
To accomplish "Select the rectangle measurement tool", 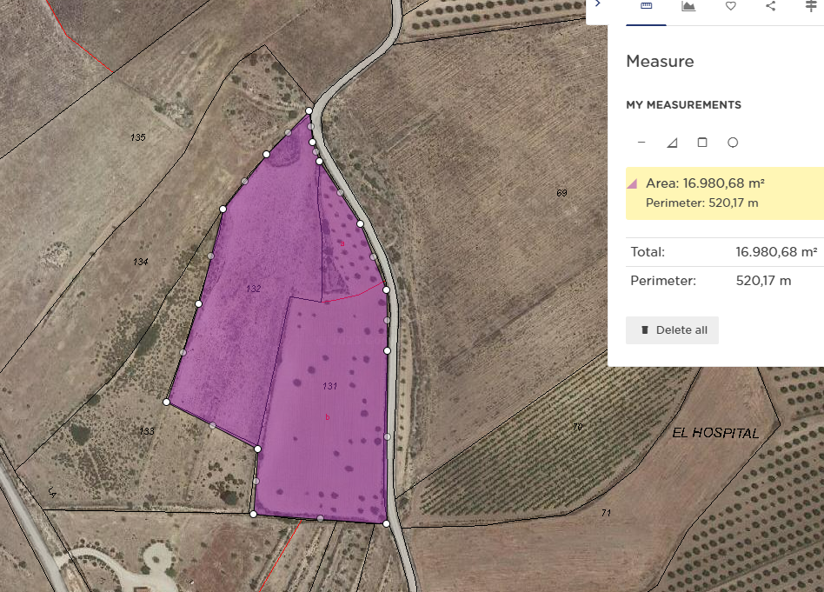I will [702, 143].
